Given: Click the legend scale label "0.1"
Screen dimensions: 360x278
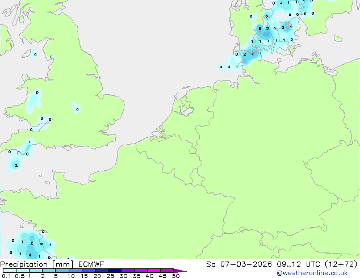Looking at the screenshot, I should (6, 276).
